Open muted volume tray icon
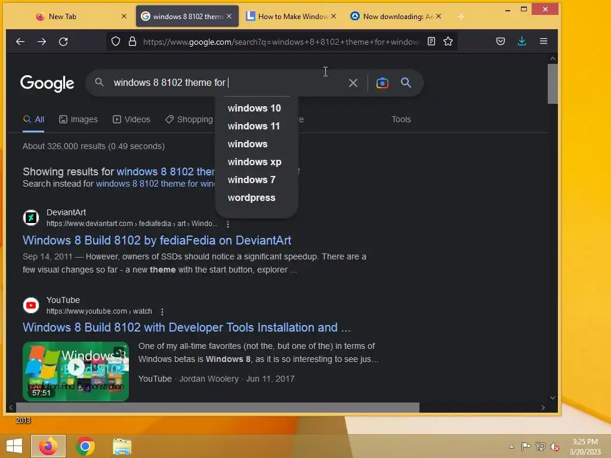This screenshot has width=611, height=458. coord(555,447)
